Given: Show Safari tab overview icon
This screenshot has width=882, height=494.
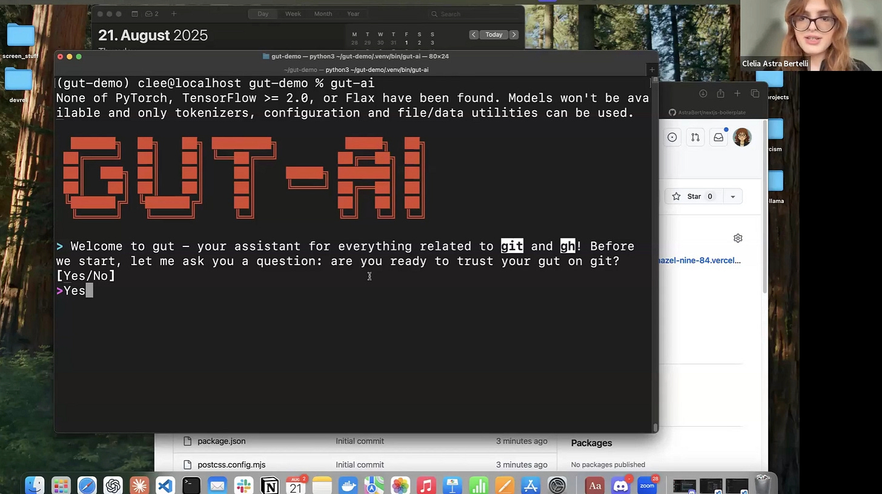Looking at the screenshot, I should point(755,93).
